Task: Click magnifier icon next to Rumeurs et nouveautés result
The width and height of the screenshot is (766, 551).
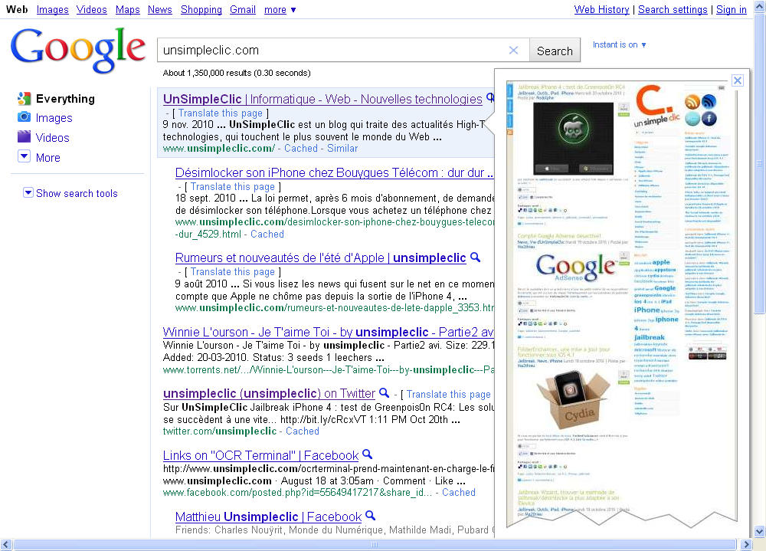Action: pyautogui.click(x=476, y=257)
